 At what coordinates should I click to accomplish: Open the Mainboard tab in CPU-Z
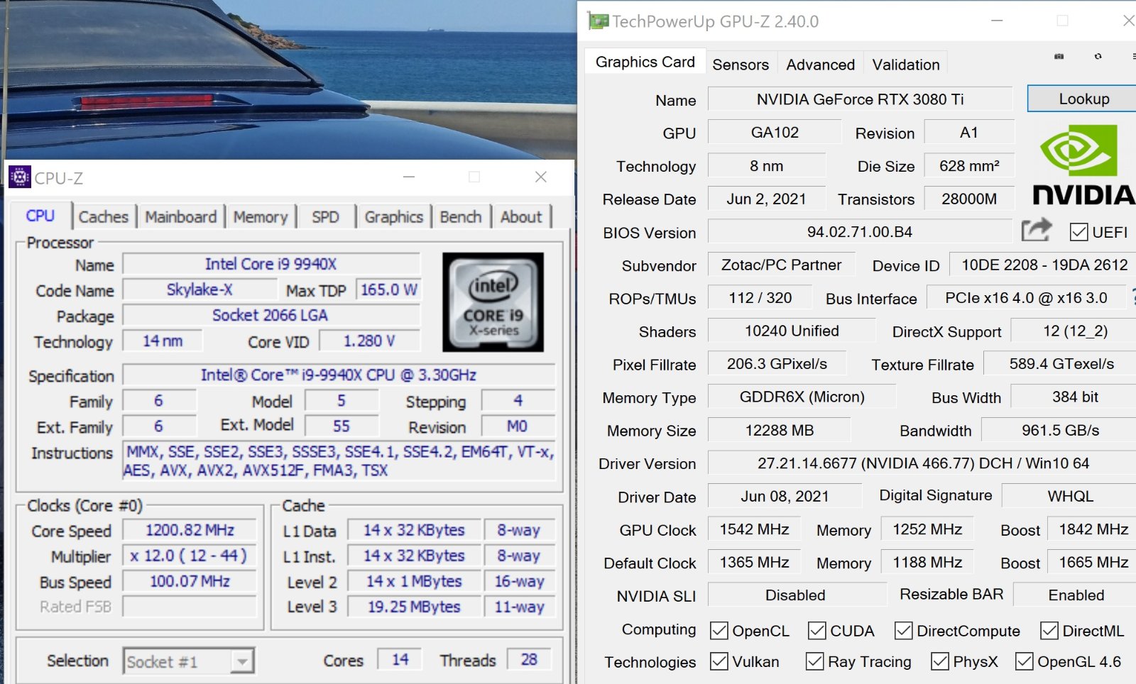coord(181,216)
